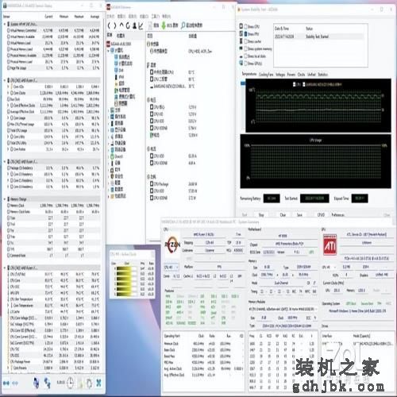Expand Core VIDs row in HWiNFO sensors
397x397 pixels.
[8, 87]
